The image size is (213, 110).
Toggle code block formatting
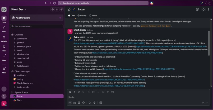click(113, 92)
